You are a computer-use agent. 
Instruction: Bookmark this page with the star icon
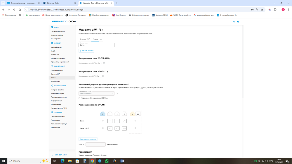pyautogui.click(x=262, y=10)
